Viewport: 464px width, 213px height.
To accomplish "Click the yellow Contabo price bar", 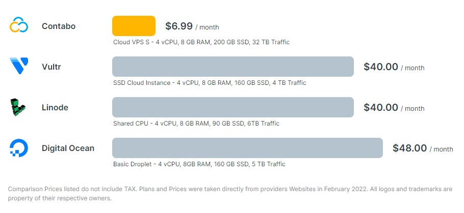I will pyautogui.click(x=134, y=26).
